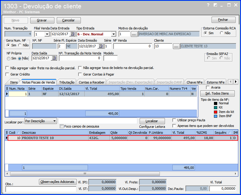This screenshot has width=241, height=195.
Task: Open grid options icon of Notas table
Action: [x=7, y=89]
